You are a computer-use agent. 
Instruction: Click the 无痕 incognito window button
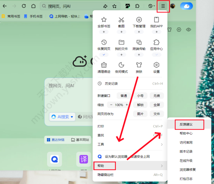click(157, 96)
